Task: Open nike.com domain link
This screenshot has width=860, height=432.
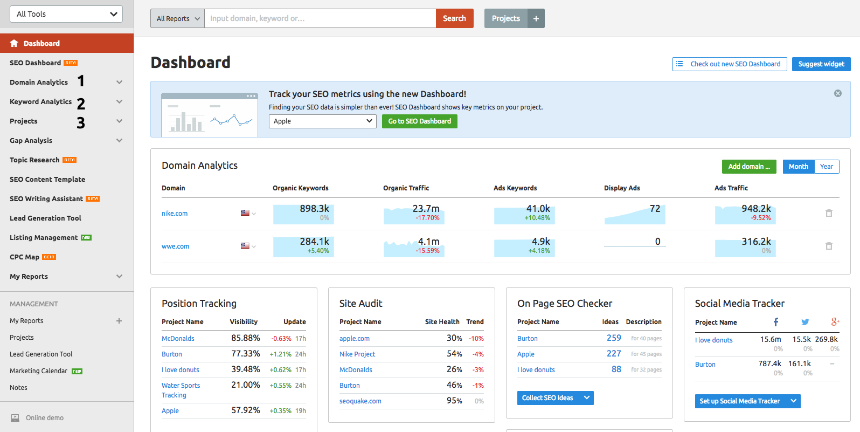Action: click(x=175, y=214)
